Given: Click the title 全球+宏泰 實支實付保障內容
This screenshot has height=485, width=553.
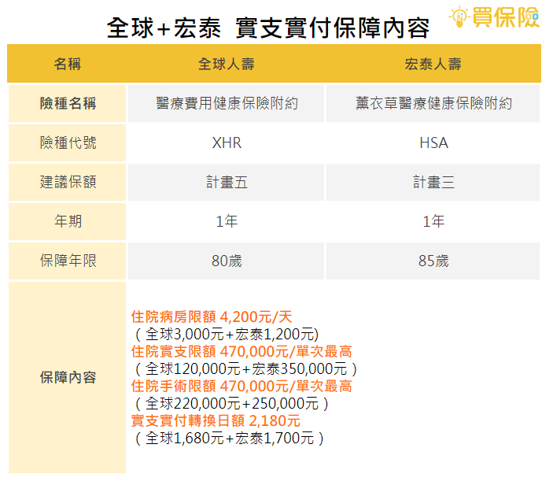Looking at the screenshot, I should pyautogui.click(x=268, y=28).
